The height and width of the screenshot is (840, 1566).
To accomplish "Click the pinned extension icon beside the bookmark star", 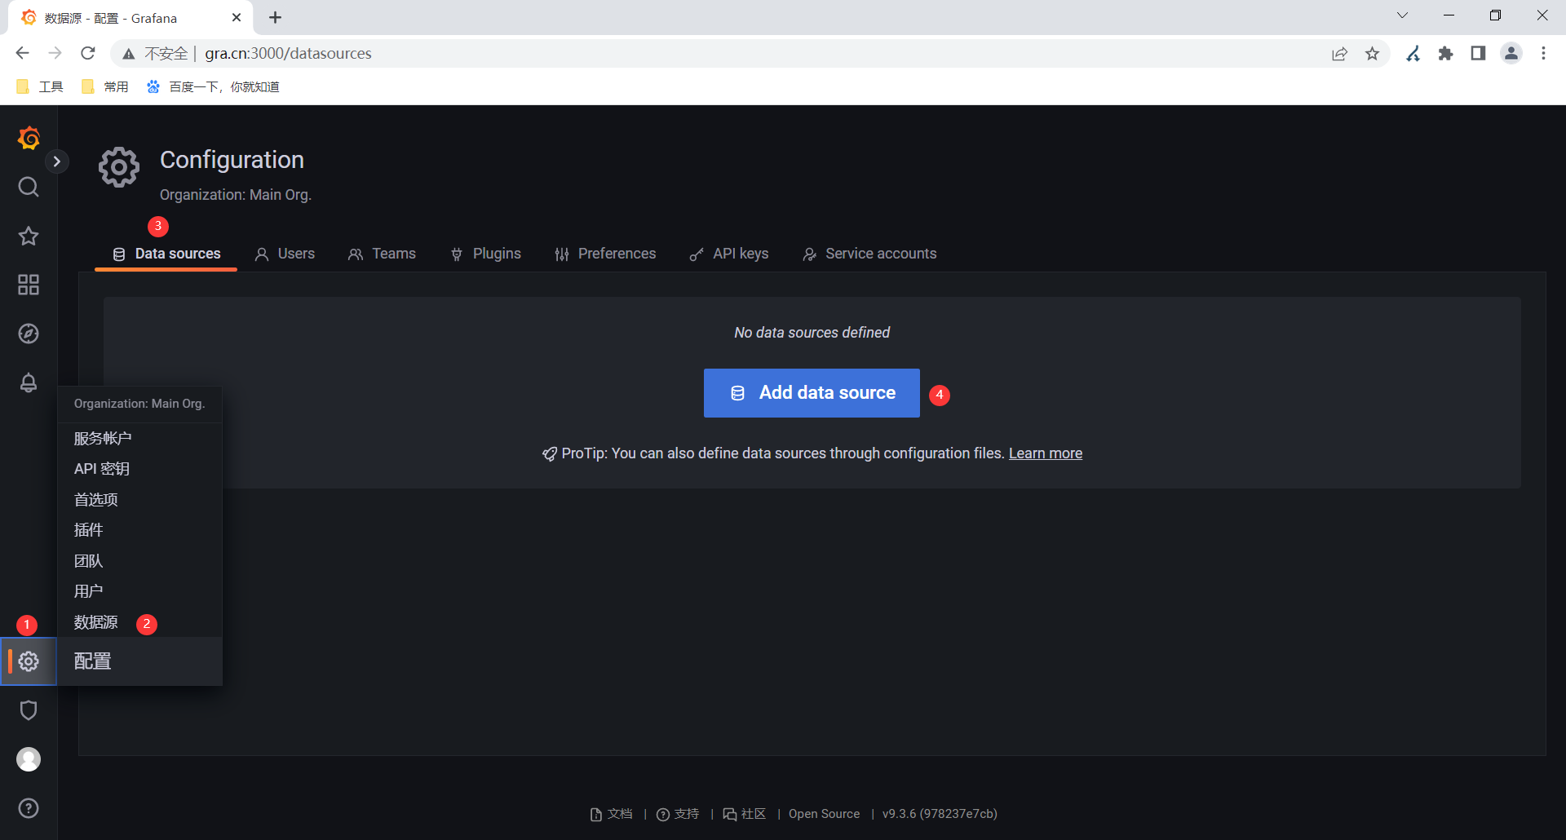I will 1413,54.
